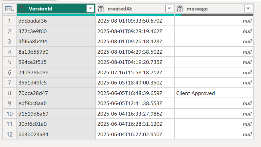Open the VersionId column filter dropdown
261x147 pixels.
click(90, 9)
